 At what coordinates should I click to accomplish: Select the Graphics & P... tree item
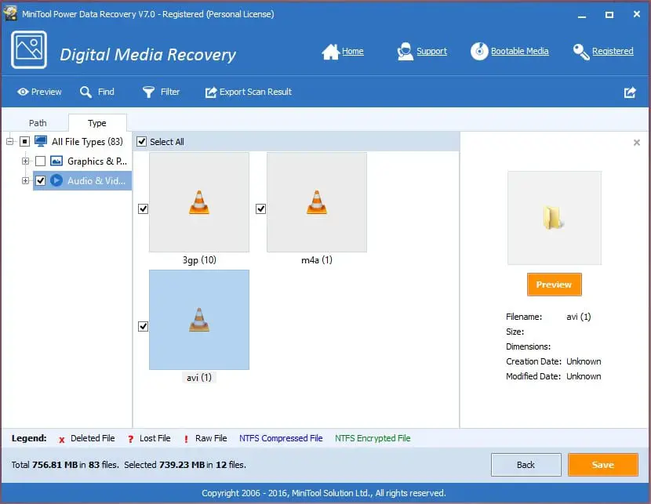click(97, 161)
